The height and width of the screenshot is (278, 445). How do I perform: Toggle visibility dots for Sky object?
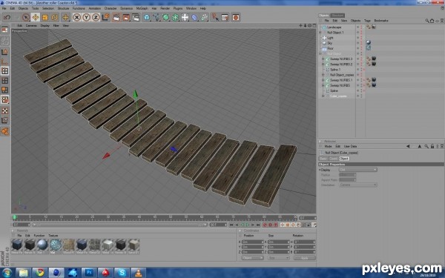tap(362, 43)
